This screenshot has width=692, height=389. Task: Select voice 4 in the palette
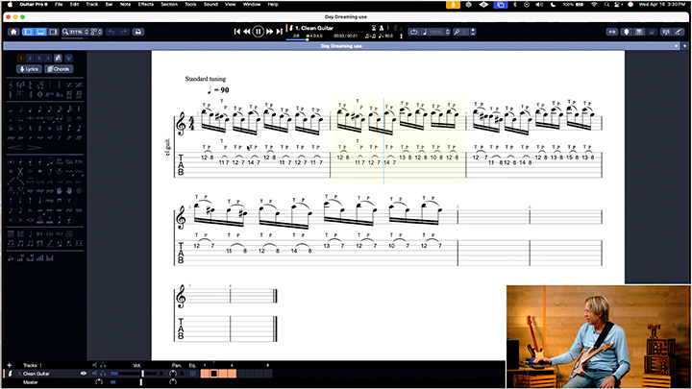click(x=48, y=59)
